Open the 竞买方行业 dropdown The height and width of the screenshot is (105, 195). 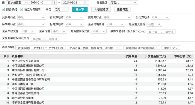31,17
